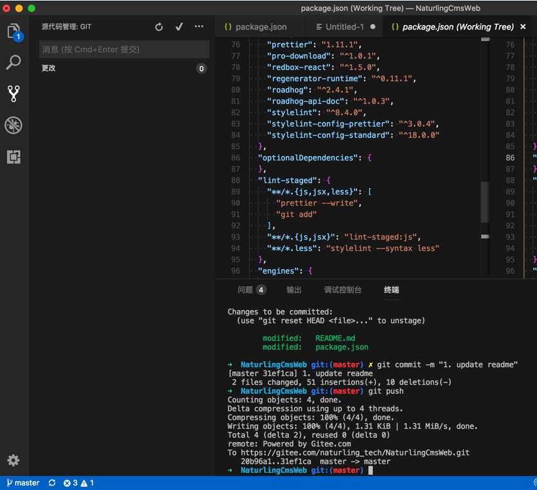Open the 输出 output panel tab

click(294, 290)
